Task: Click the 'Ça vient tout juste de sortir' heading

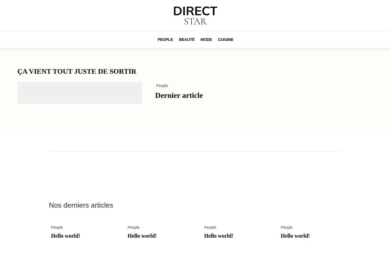Action: pos(77,71)
